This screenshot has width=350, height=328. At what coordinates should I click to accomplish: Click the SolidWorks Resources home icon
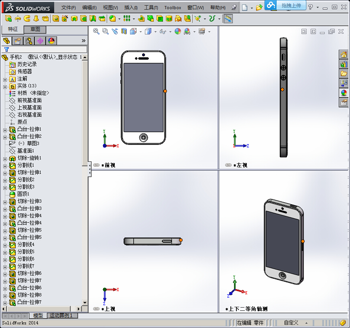[344, 54]
